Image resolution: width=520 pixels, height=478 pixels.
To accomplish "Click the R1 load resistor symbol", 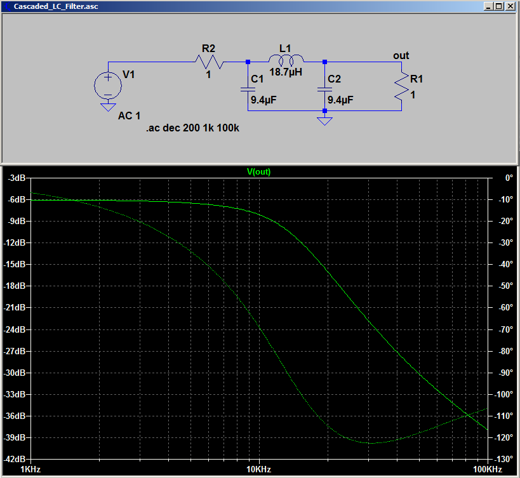I will (402, 86).
